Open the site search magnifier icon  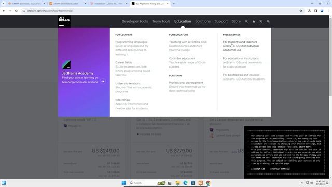coord(246,21)
